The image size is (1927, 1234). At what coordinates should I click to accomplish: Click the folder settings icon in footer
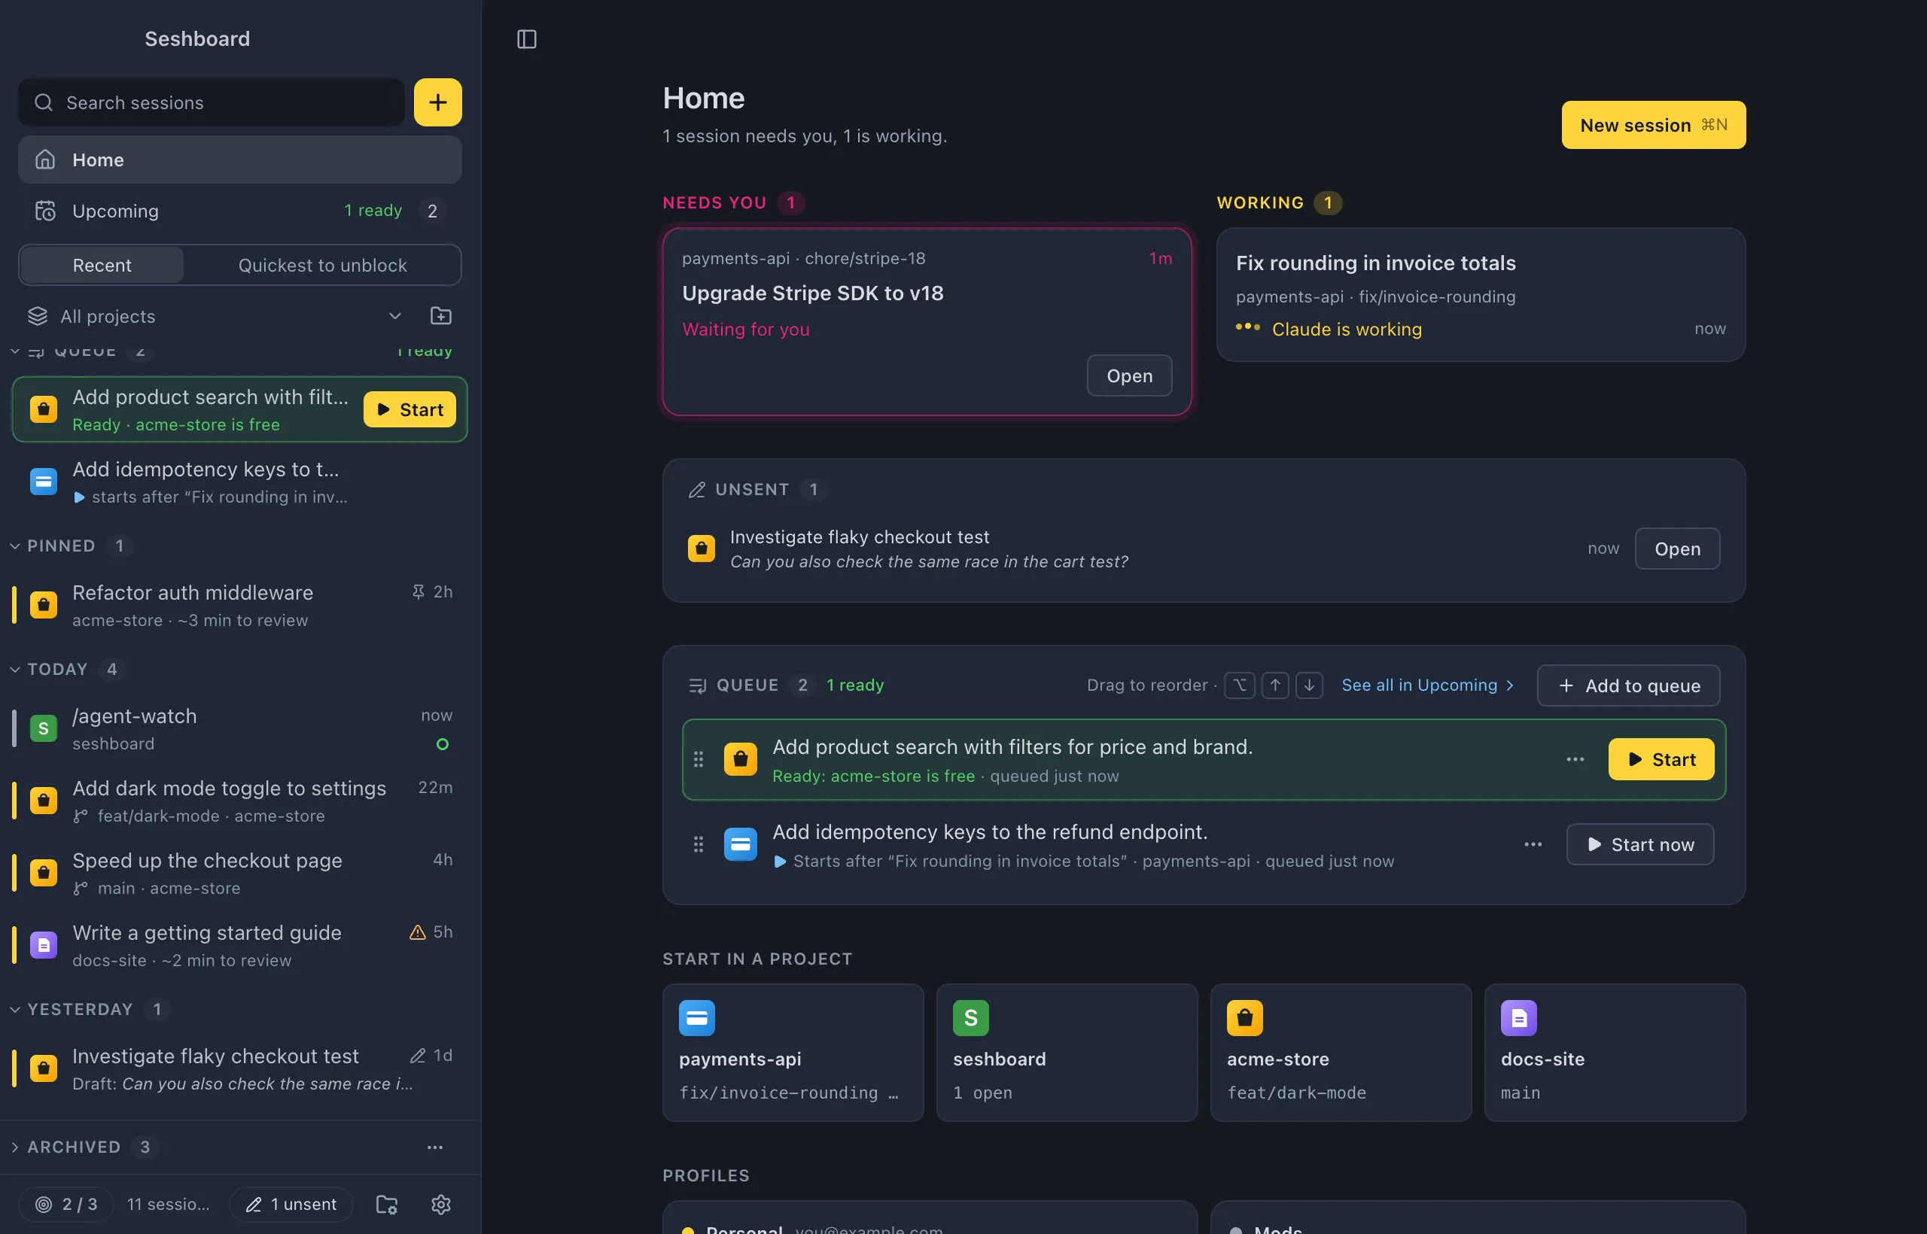pos(386,1204)
